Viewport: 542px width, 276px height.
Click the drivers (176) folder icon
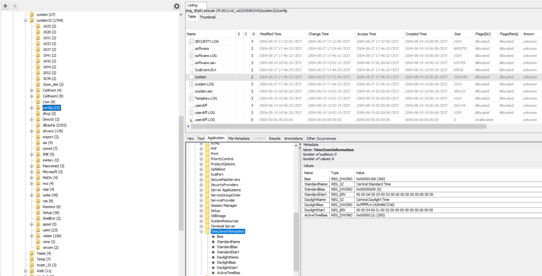[x=38, y=131]
